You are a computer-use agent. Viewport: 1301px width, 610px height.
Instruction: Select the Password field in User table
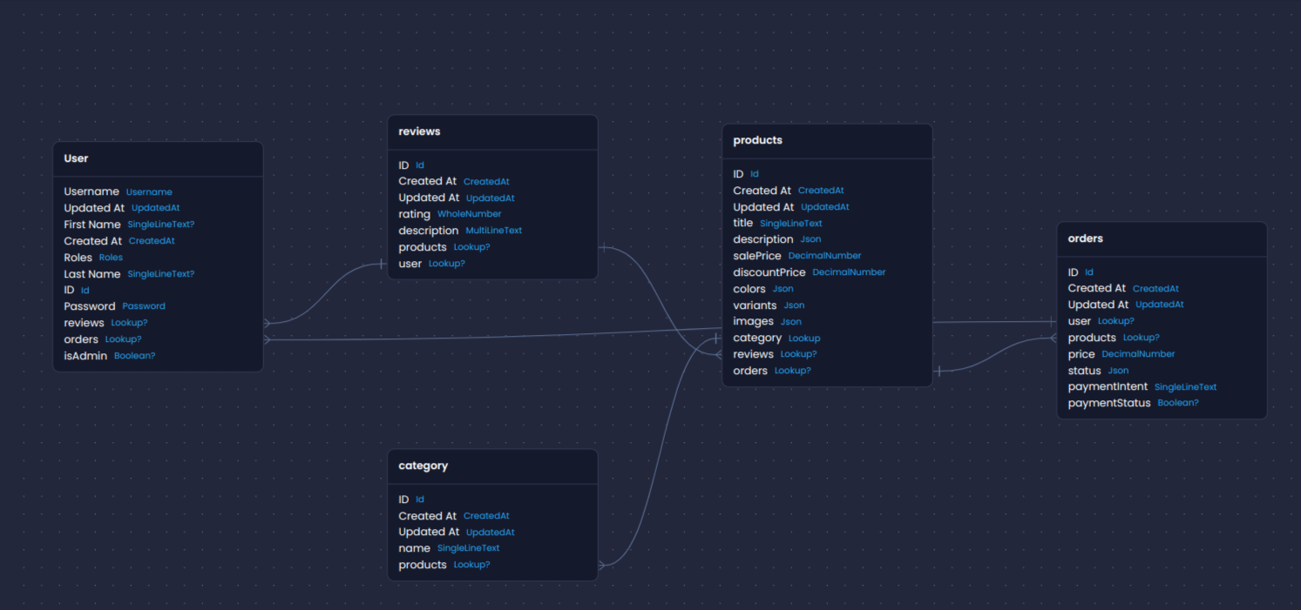point(89,306)
